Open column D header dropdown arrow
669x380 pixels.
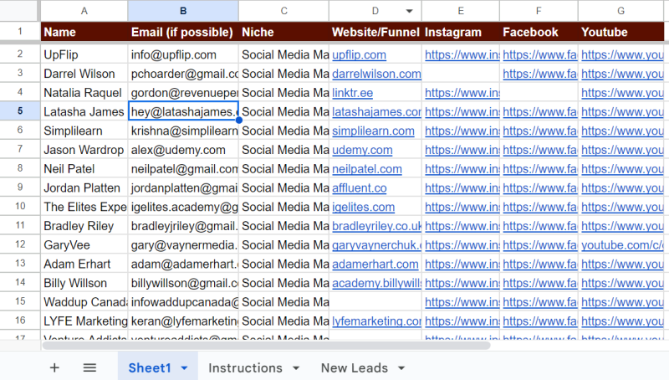tap(409, 11)
